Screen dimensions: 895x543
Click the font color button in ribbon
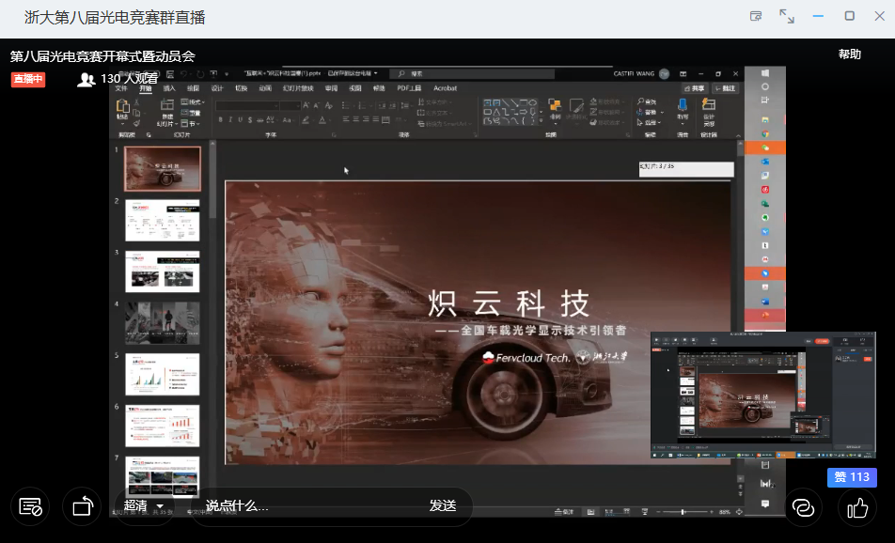click(x=323, y=120)
